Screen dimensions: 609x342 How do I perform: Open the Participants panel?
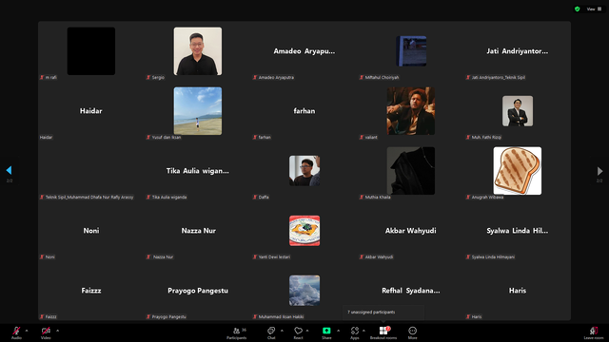pyautogui.click(x=237, y=332)
